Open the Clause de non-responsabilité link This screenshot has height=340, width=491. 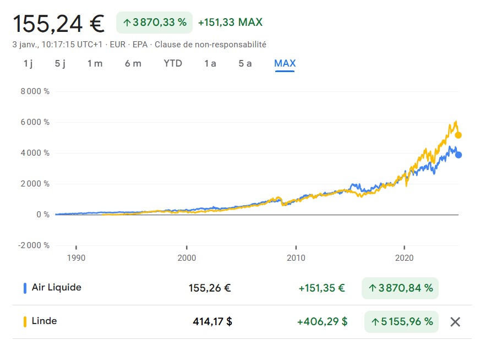point(210,45)
